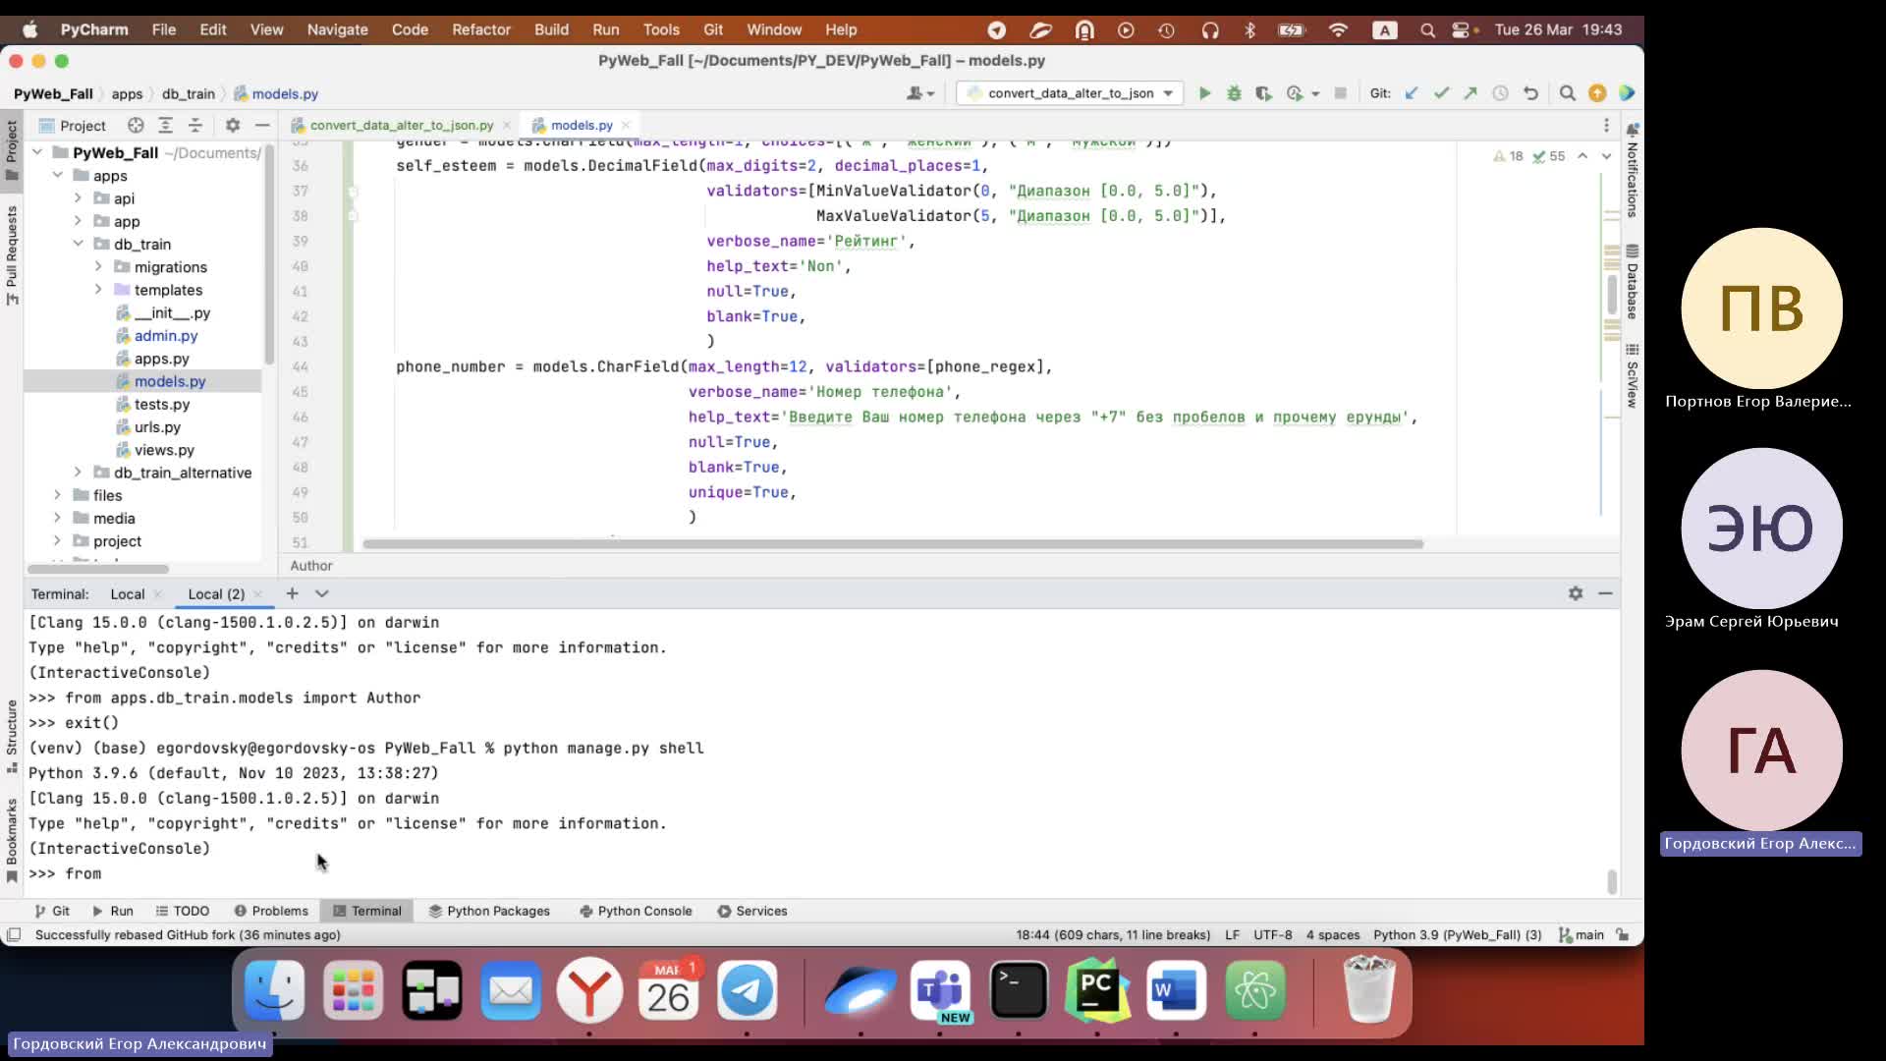Collapse the PyWeb_Fall project root
Screen dimensions: 1886x1061
37,152
